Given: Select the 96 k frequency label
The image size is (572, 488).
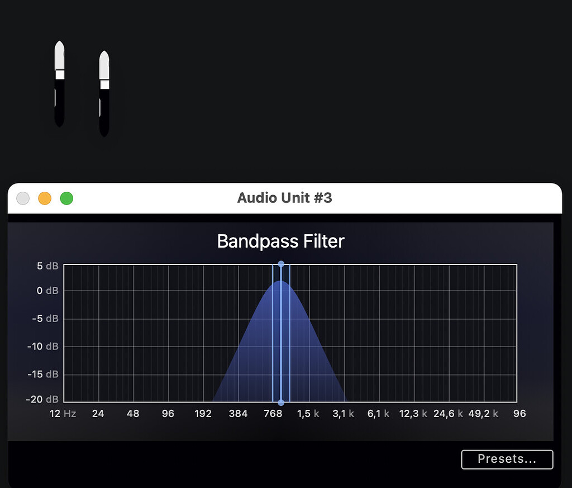Looking at the screenshot, I should click(519, 414).
